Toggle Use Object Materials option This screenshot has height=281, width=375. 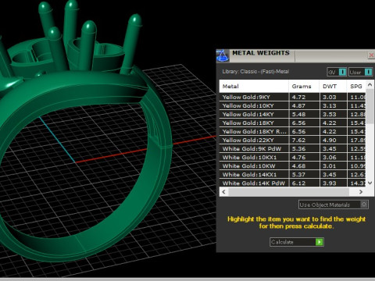click(334, 205)
